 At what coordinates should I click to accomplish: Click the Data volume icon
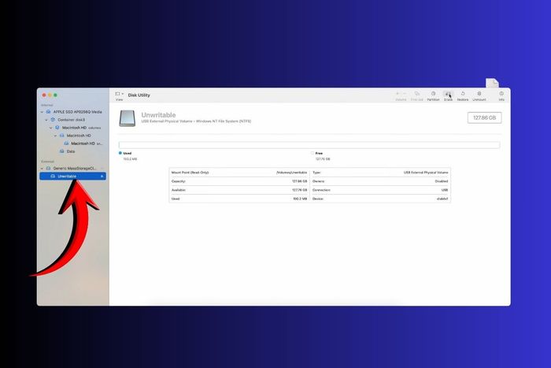62,151
